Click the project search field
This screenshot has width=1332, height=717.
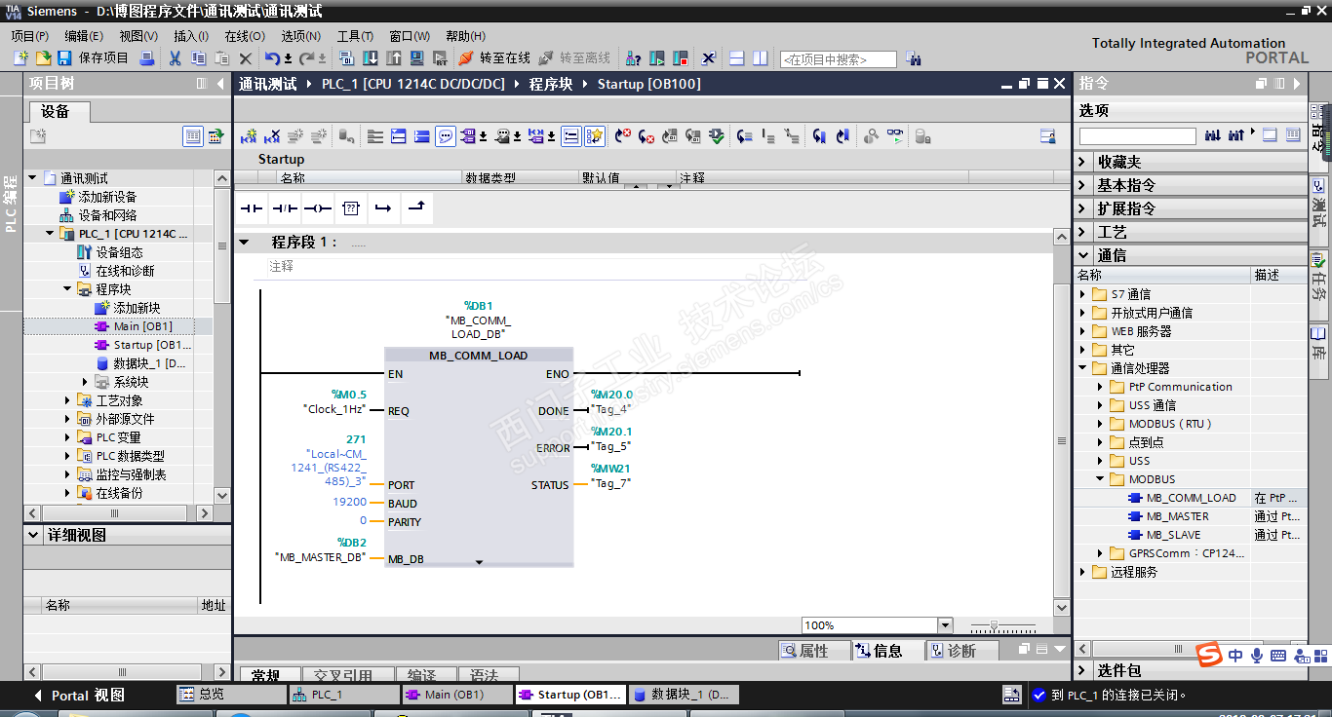click(839, 59)
